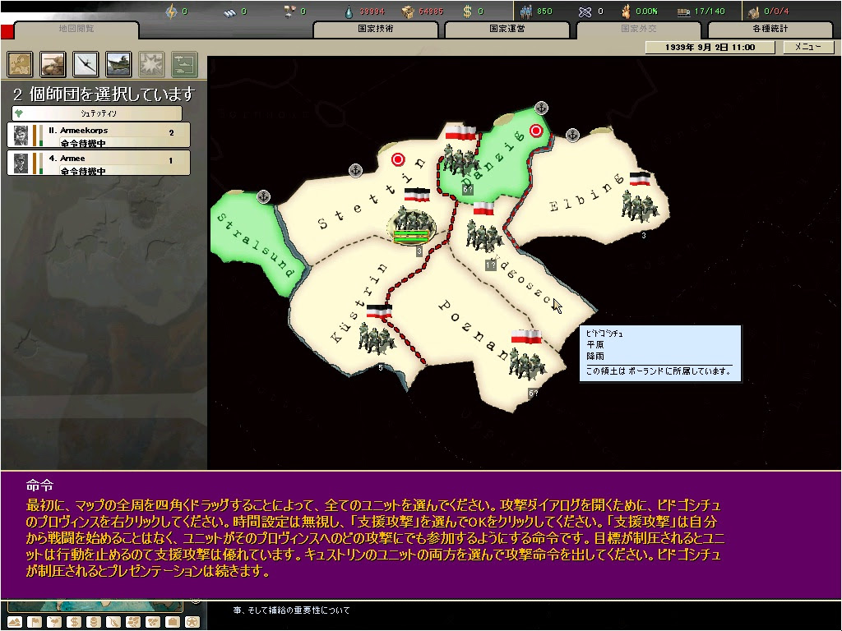Screen dimensions: 842x631
Task: Click the port anchor icon on Elbing coast
Action: point(573,135)
